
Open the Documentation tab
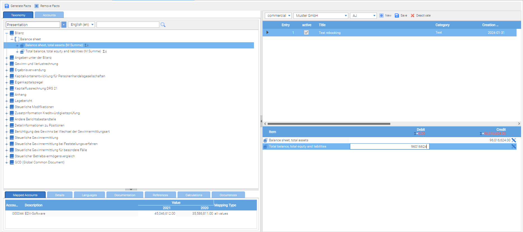coord(125,195)
